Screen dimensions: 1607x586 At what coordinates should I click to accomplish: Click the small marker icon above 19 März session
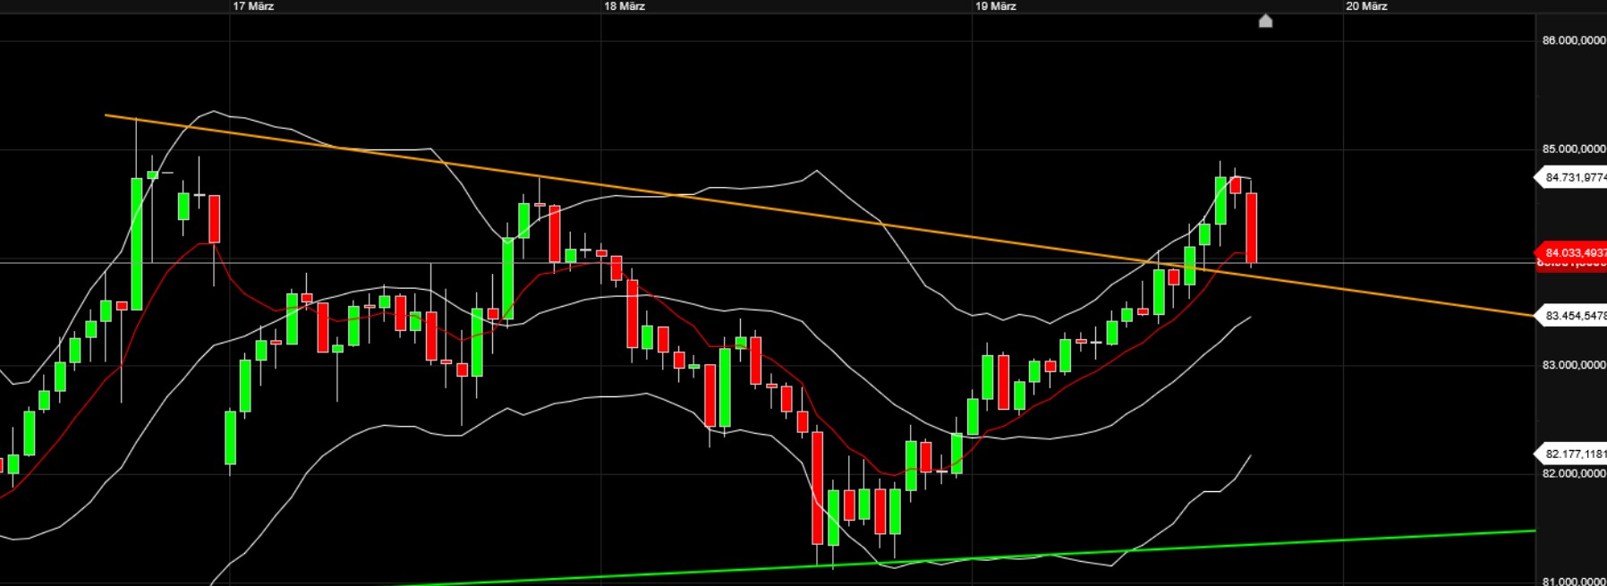tap(1265, 21)
